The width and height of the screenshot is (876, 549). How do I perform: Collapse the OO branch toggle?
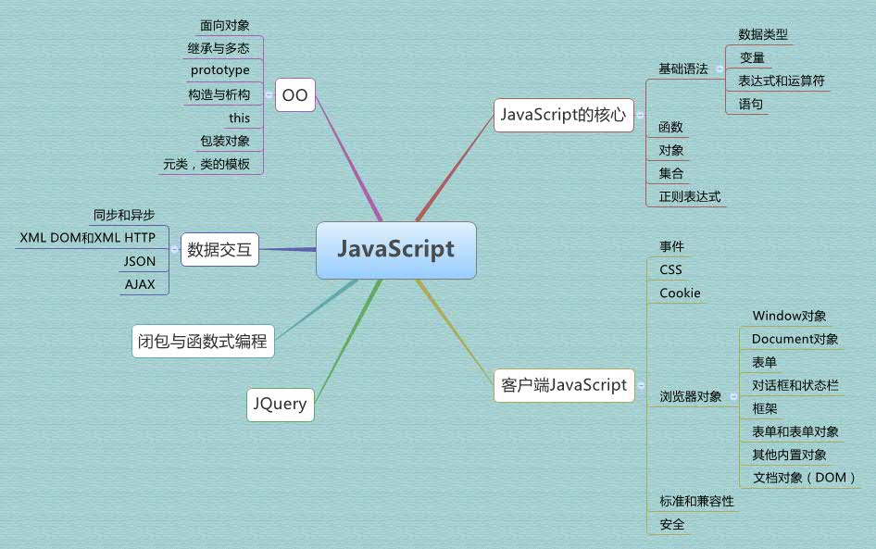[x=270, y=94]
